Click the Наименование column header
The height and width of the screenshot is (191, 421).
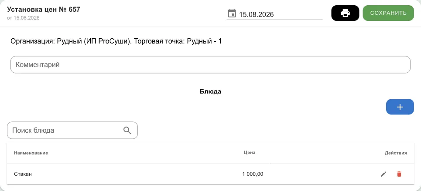point(31,153)
